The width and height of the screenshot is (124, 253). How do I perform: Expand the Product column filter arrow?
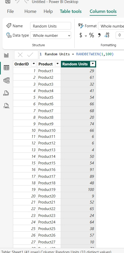point(57,64)
